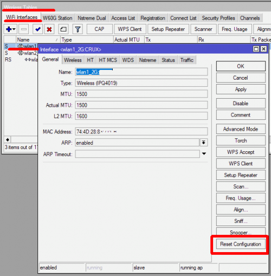This screenshot has width=271, height=276.
Task: Click the Advanced Mode button
Action: [x=241, y=129]
